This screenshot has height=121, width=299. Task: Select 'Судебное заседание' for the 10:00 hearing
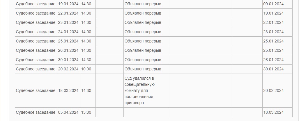tap(36, 69)
